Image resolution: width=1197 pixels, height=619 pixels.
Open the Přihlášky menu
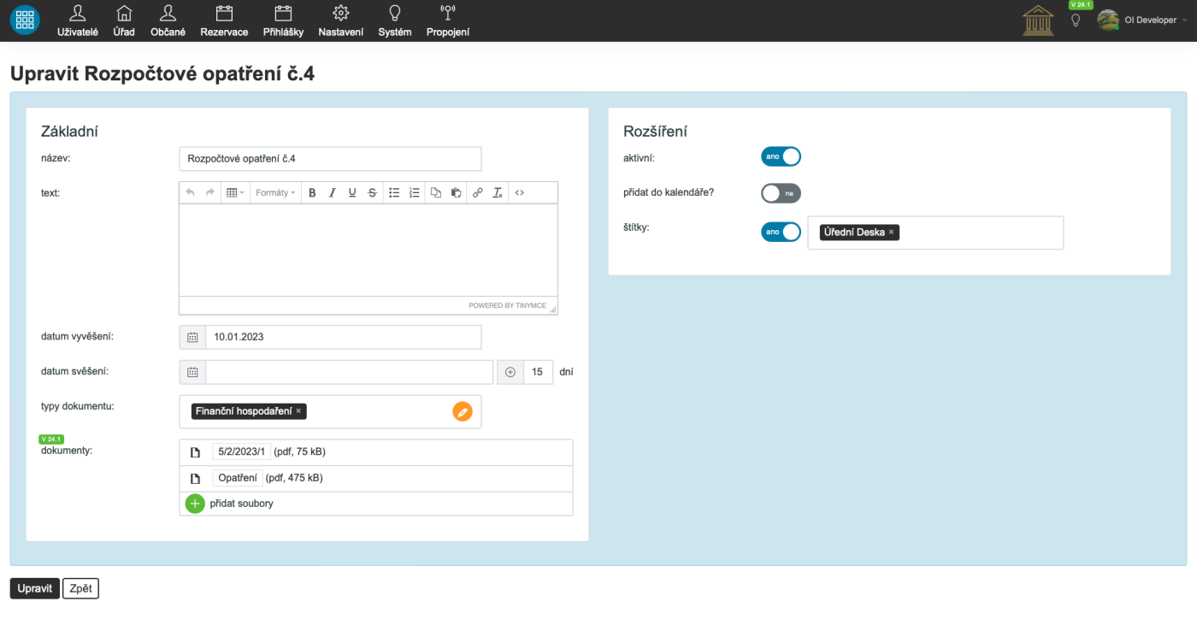(283, 21)
